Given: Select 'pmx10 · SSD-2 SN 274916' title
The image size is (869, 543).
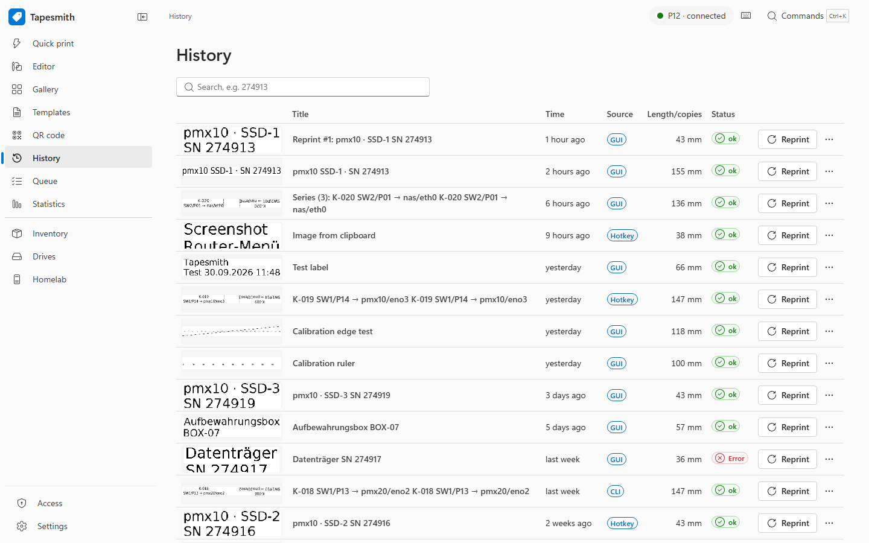Looking at the screenshot, I should (x=342, y=523).
